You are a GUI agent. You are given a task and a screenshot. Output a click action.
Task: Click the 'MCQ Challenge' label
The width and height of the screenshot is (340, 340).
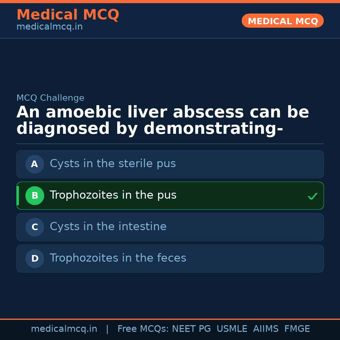(50, 98)
